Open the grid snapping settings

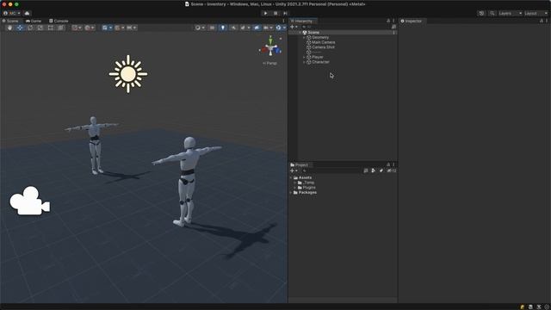coord(120,28)
